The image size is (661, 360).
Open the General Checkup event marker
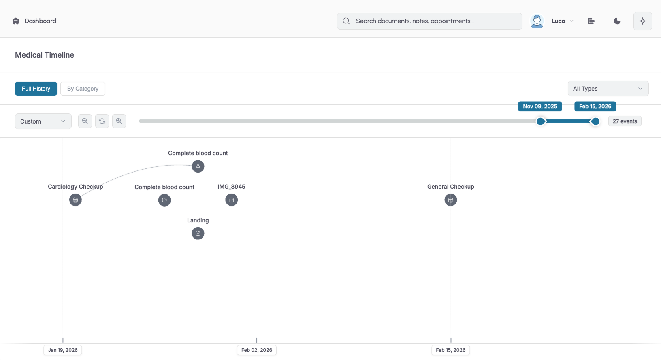[451, 200]
